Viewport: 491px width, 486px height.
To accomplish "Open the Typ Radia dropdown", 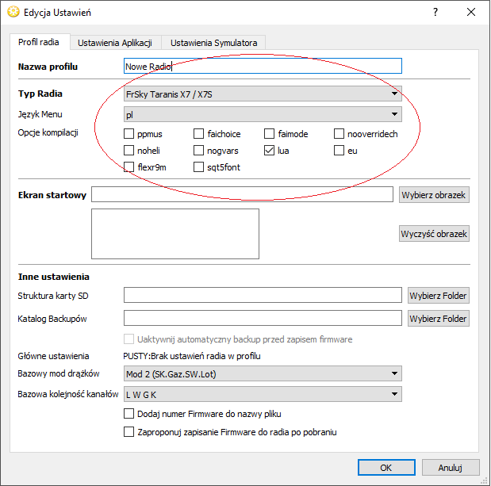I will coord(263,94).
